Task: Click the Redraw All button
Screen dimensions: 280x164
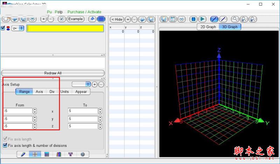Action: (x=53, y=73)
